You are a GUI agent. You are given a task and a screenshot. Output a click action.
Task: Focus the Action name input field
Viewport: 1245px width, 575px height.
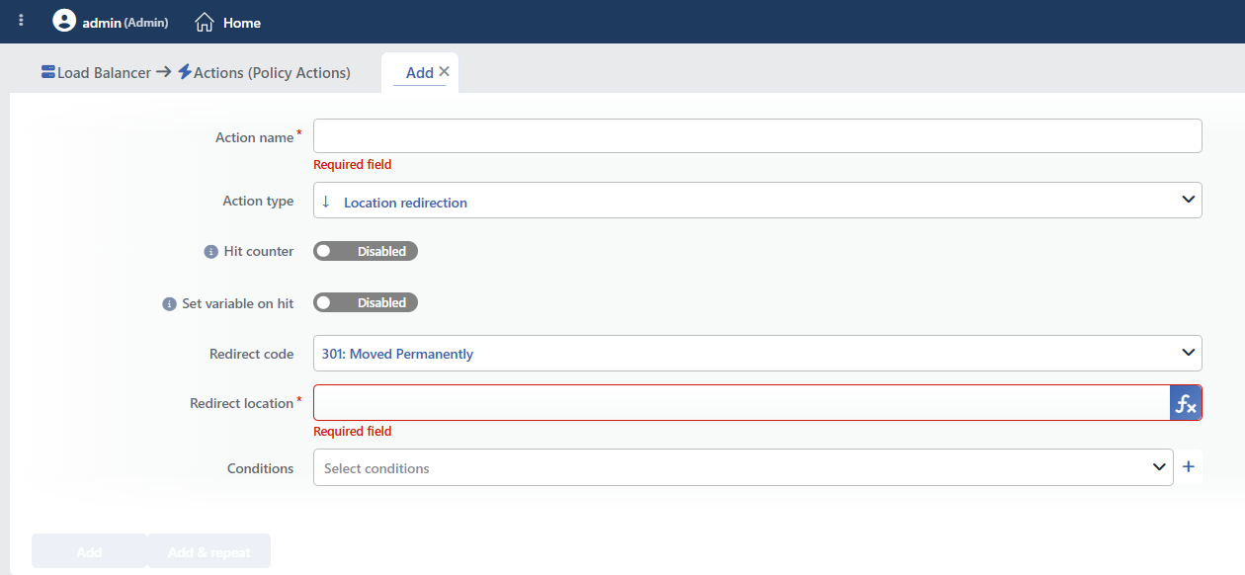click(758, 136)
